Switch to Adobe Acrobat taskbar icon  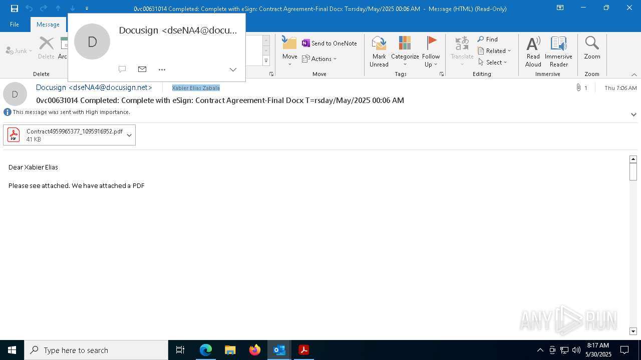(x=303, y=350)
